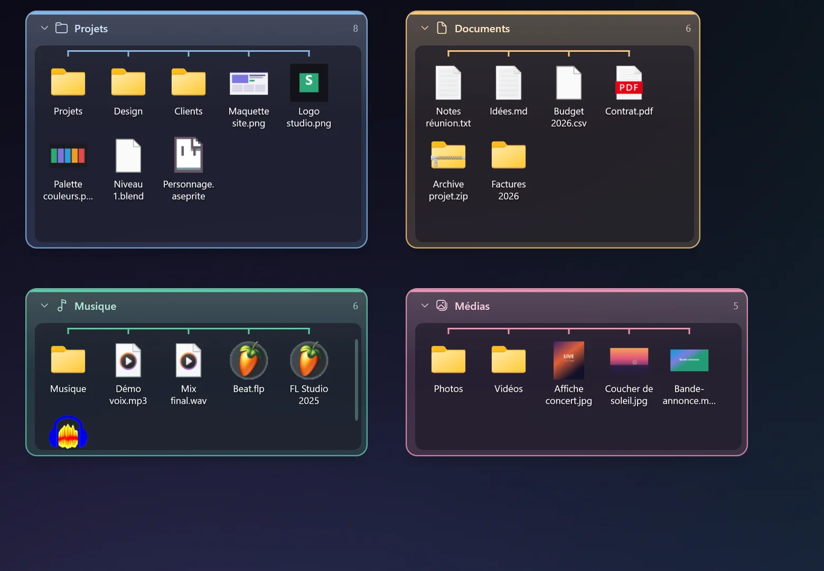Click the Musique panel scrollbar
The width and height of the screenshot is (824, 571).
coord(357,380)
